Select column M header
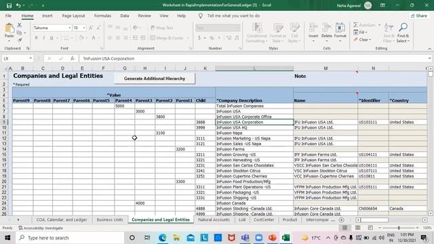 click(x=325, y=68)
